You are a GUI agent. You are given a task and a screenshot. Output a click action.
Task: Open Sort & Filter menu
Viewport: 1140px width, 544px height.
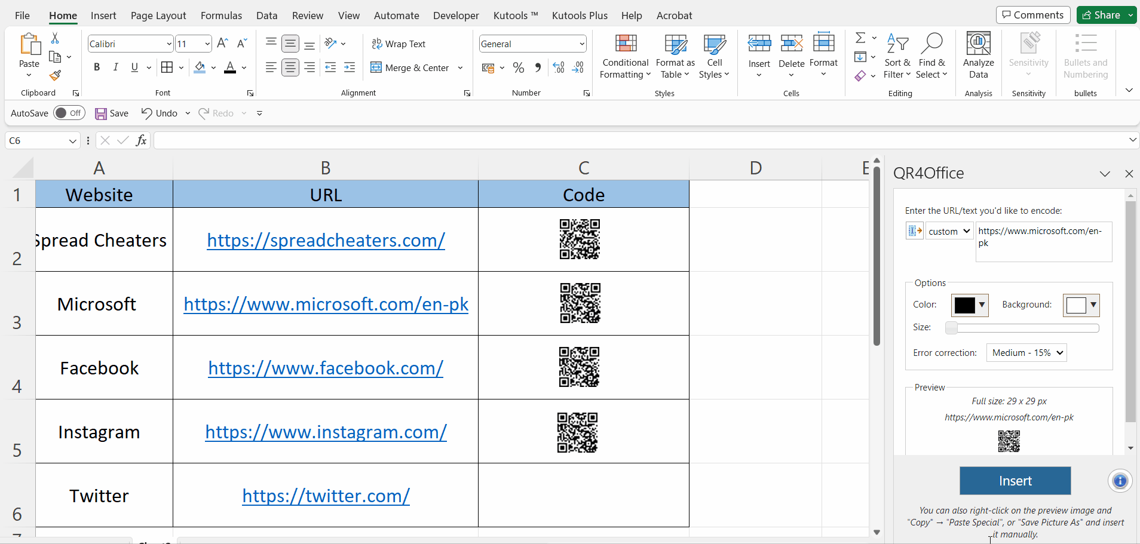point(897,56)
